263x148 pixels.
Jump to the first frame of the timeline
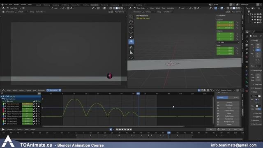coord(117,129)
